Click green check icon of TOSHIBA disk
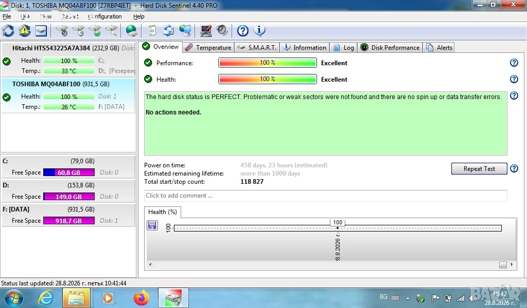This screenshot has width=527, height=308. pos(6,98)
